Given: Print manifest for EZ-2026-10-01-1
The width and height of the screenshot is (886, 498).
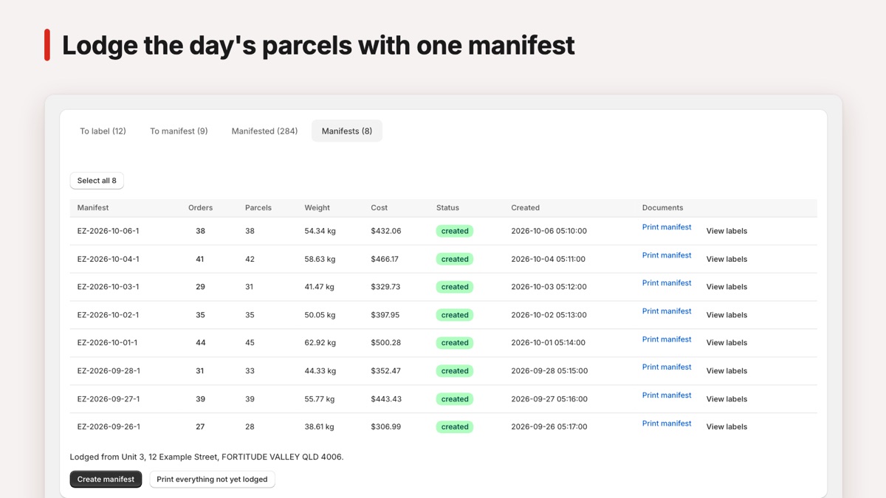Looking at the screenshot, I should [x=667, y=339].
